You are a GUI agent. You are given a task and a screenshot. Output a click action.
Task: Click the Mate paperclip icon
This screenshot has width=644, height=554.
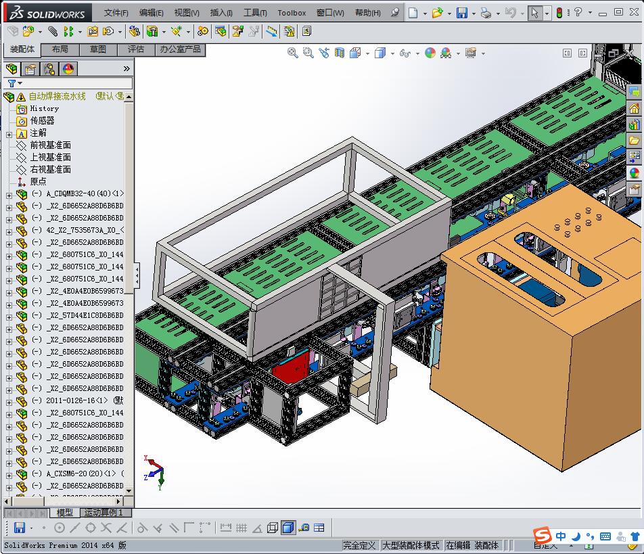coord(53,31)
